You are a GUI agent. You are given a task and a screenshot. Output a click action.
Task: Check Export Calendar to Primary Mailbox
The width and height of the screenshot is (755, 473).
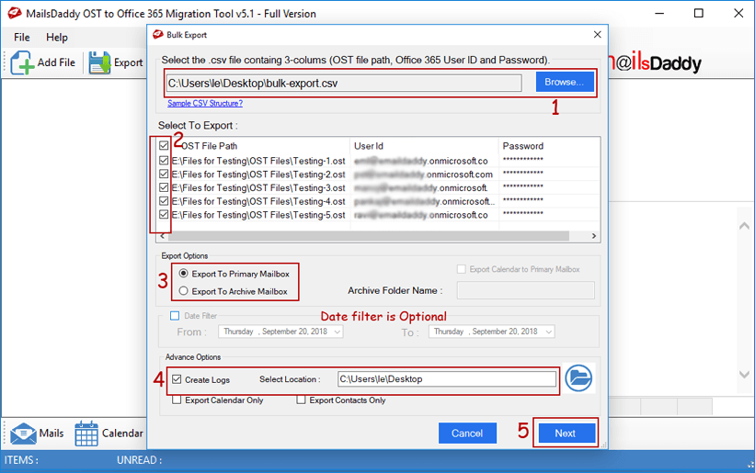click(x=462, y=269)
